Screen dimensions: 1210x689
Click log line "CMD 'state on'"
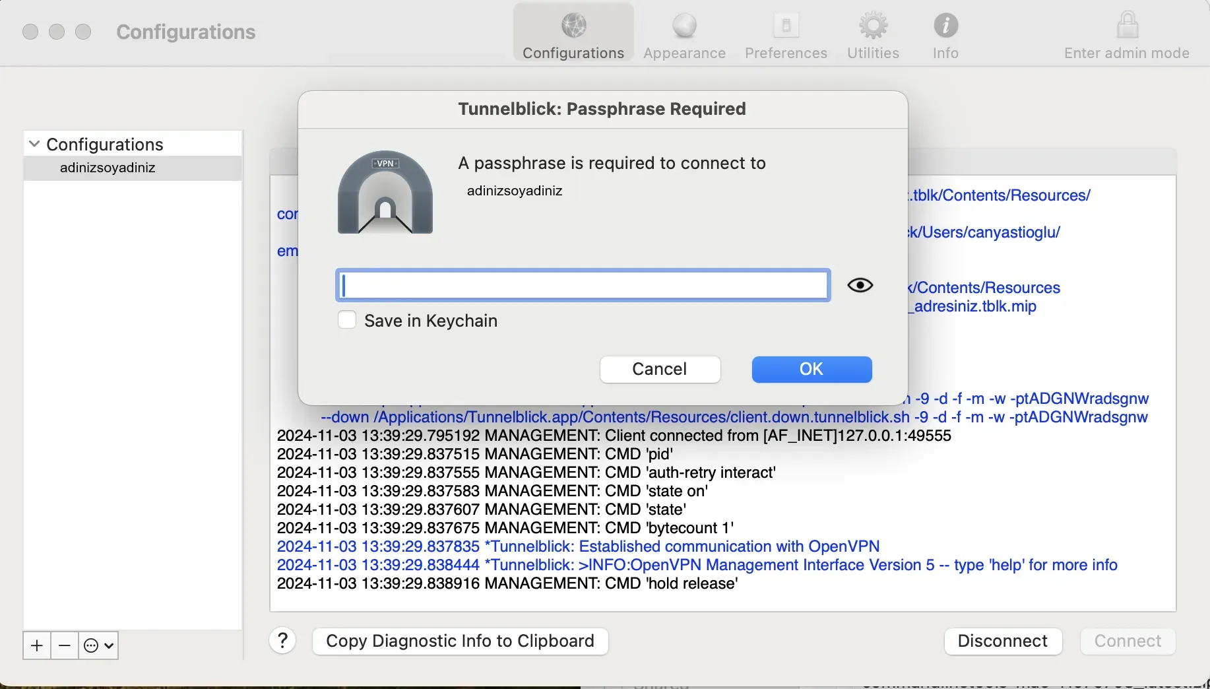click(493, 491)
